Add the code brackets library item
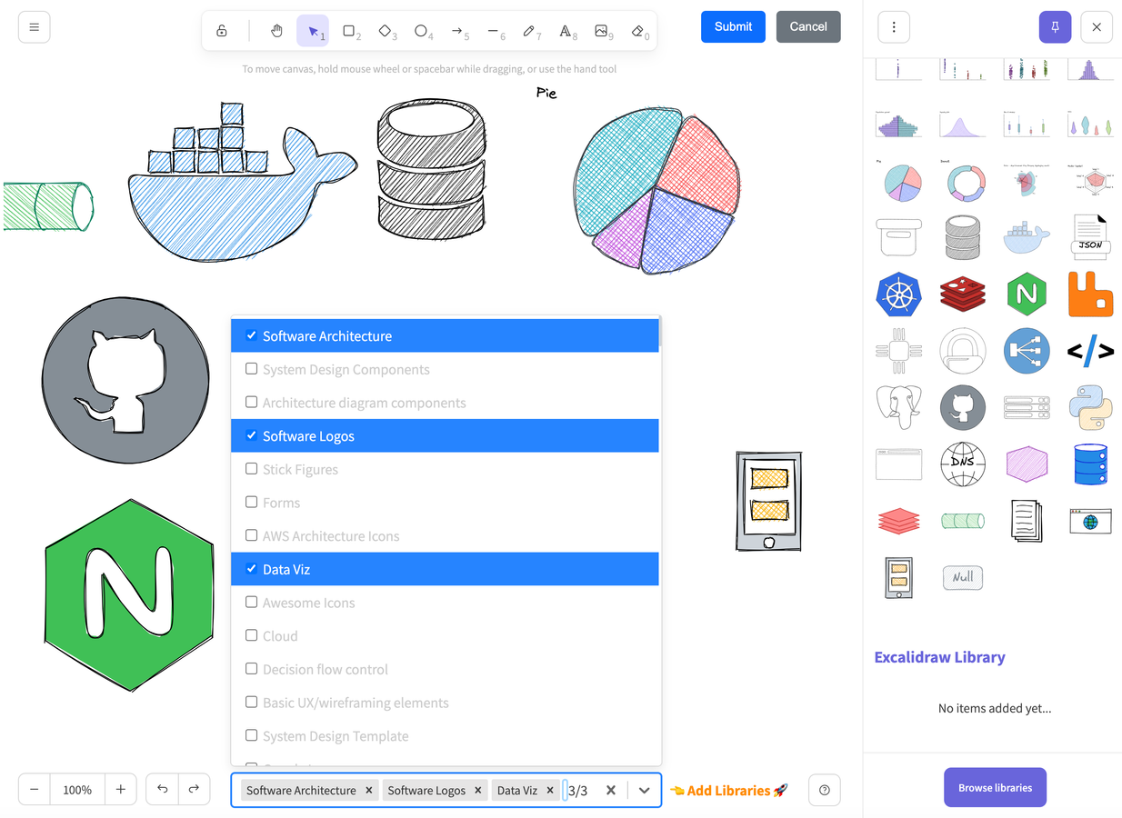 click(1090, 351)
